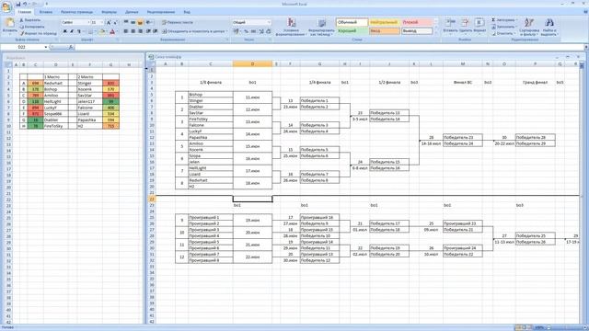The height and width of the screenshot is (331, 589).
Task: Select cell 'Победитель 1' in the bracket
Action: pyautogui.click(x=319, y=100)
